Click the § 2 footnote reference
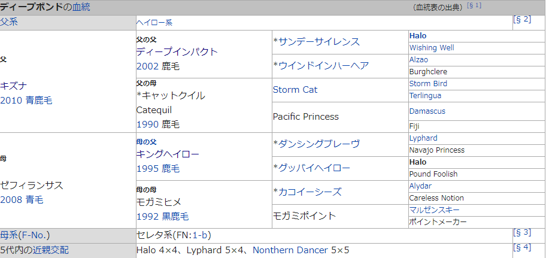 pos(522,19)
